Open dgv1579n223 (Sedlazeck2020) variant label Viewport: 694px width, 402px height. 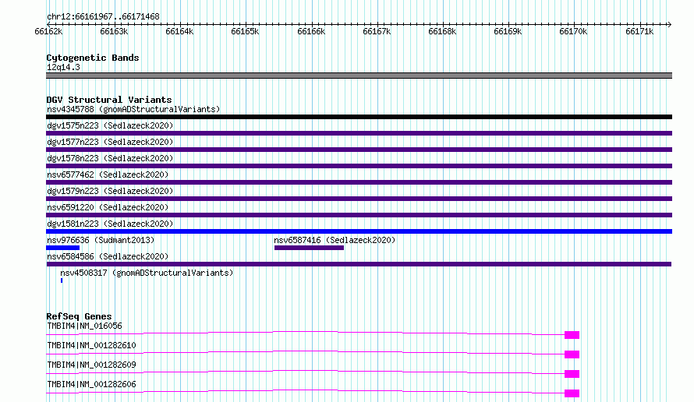110,191
